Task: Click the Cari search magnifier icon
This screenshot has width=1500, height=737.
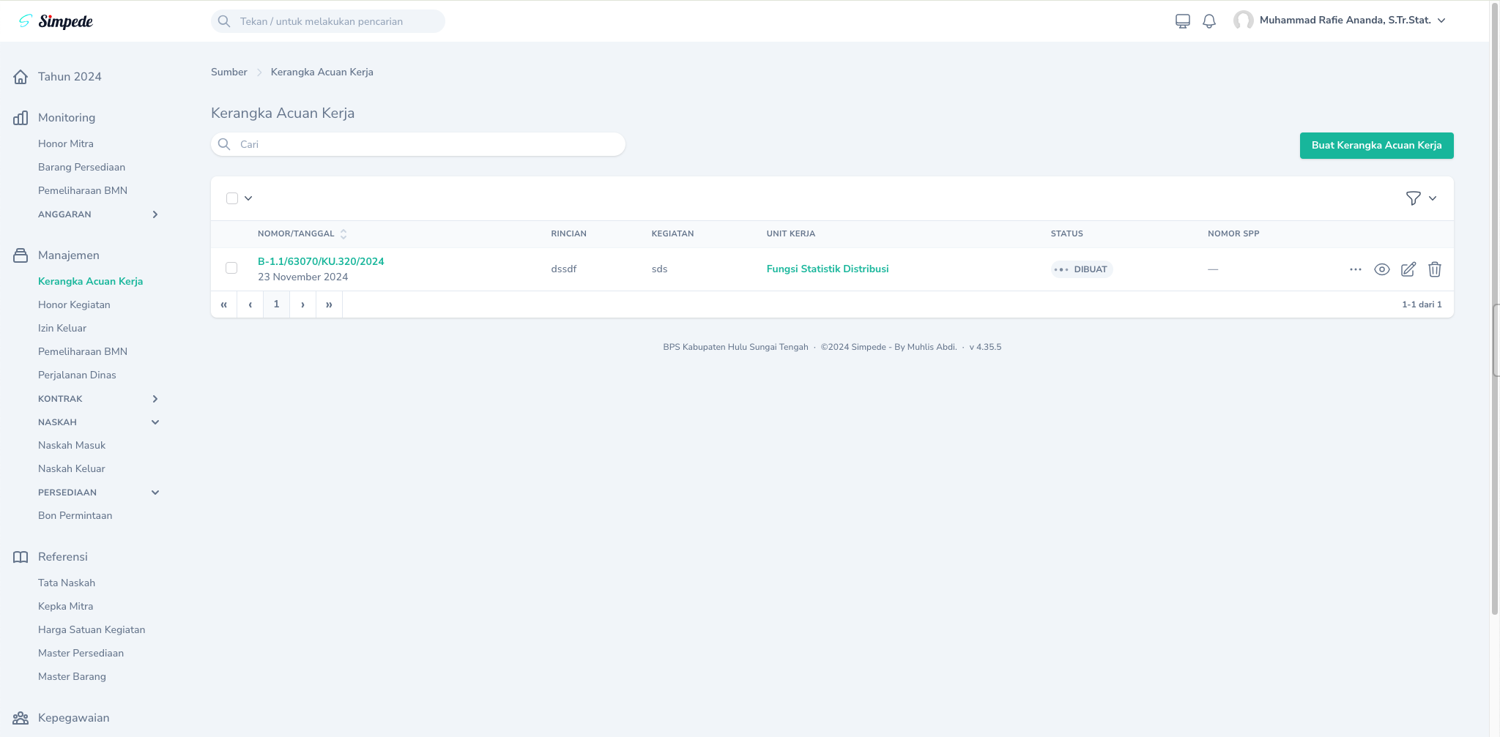Action: point(224,144)
